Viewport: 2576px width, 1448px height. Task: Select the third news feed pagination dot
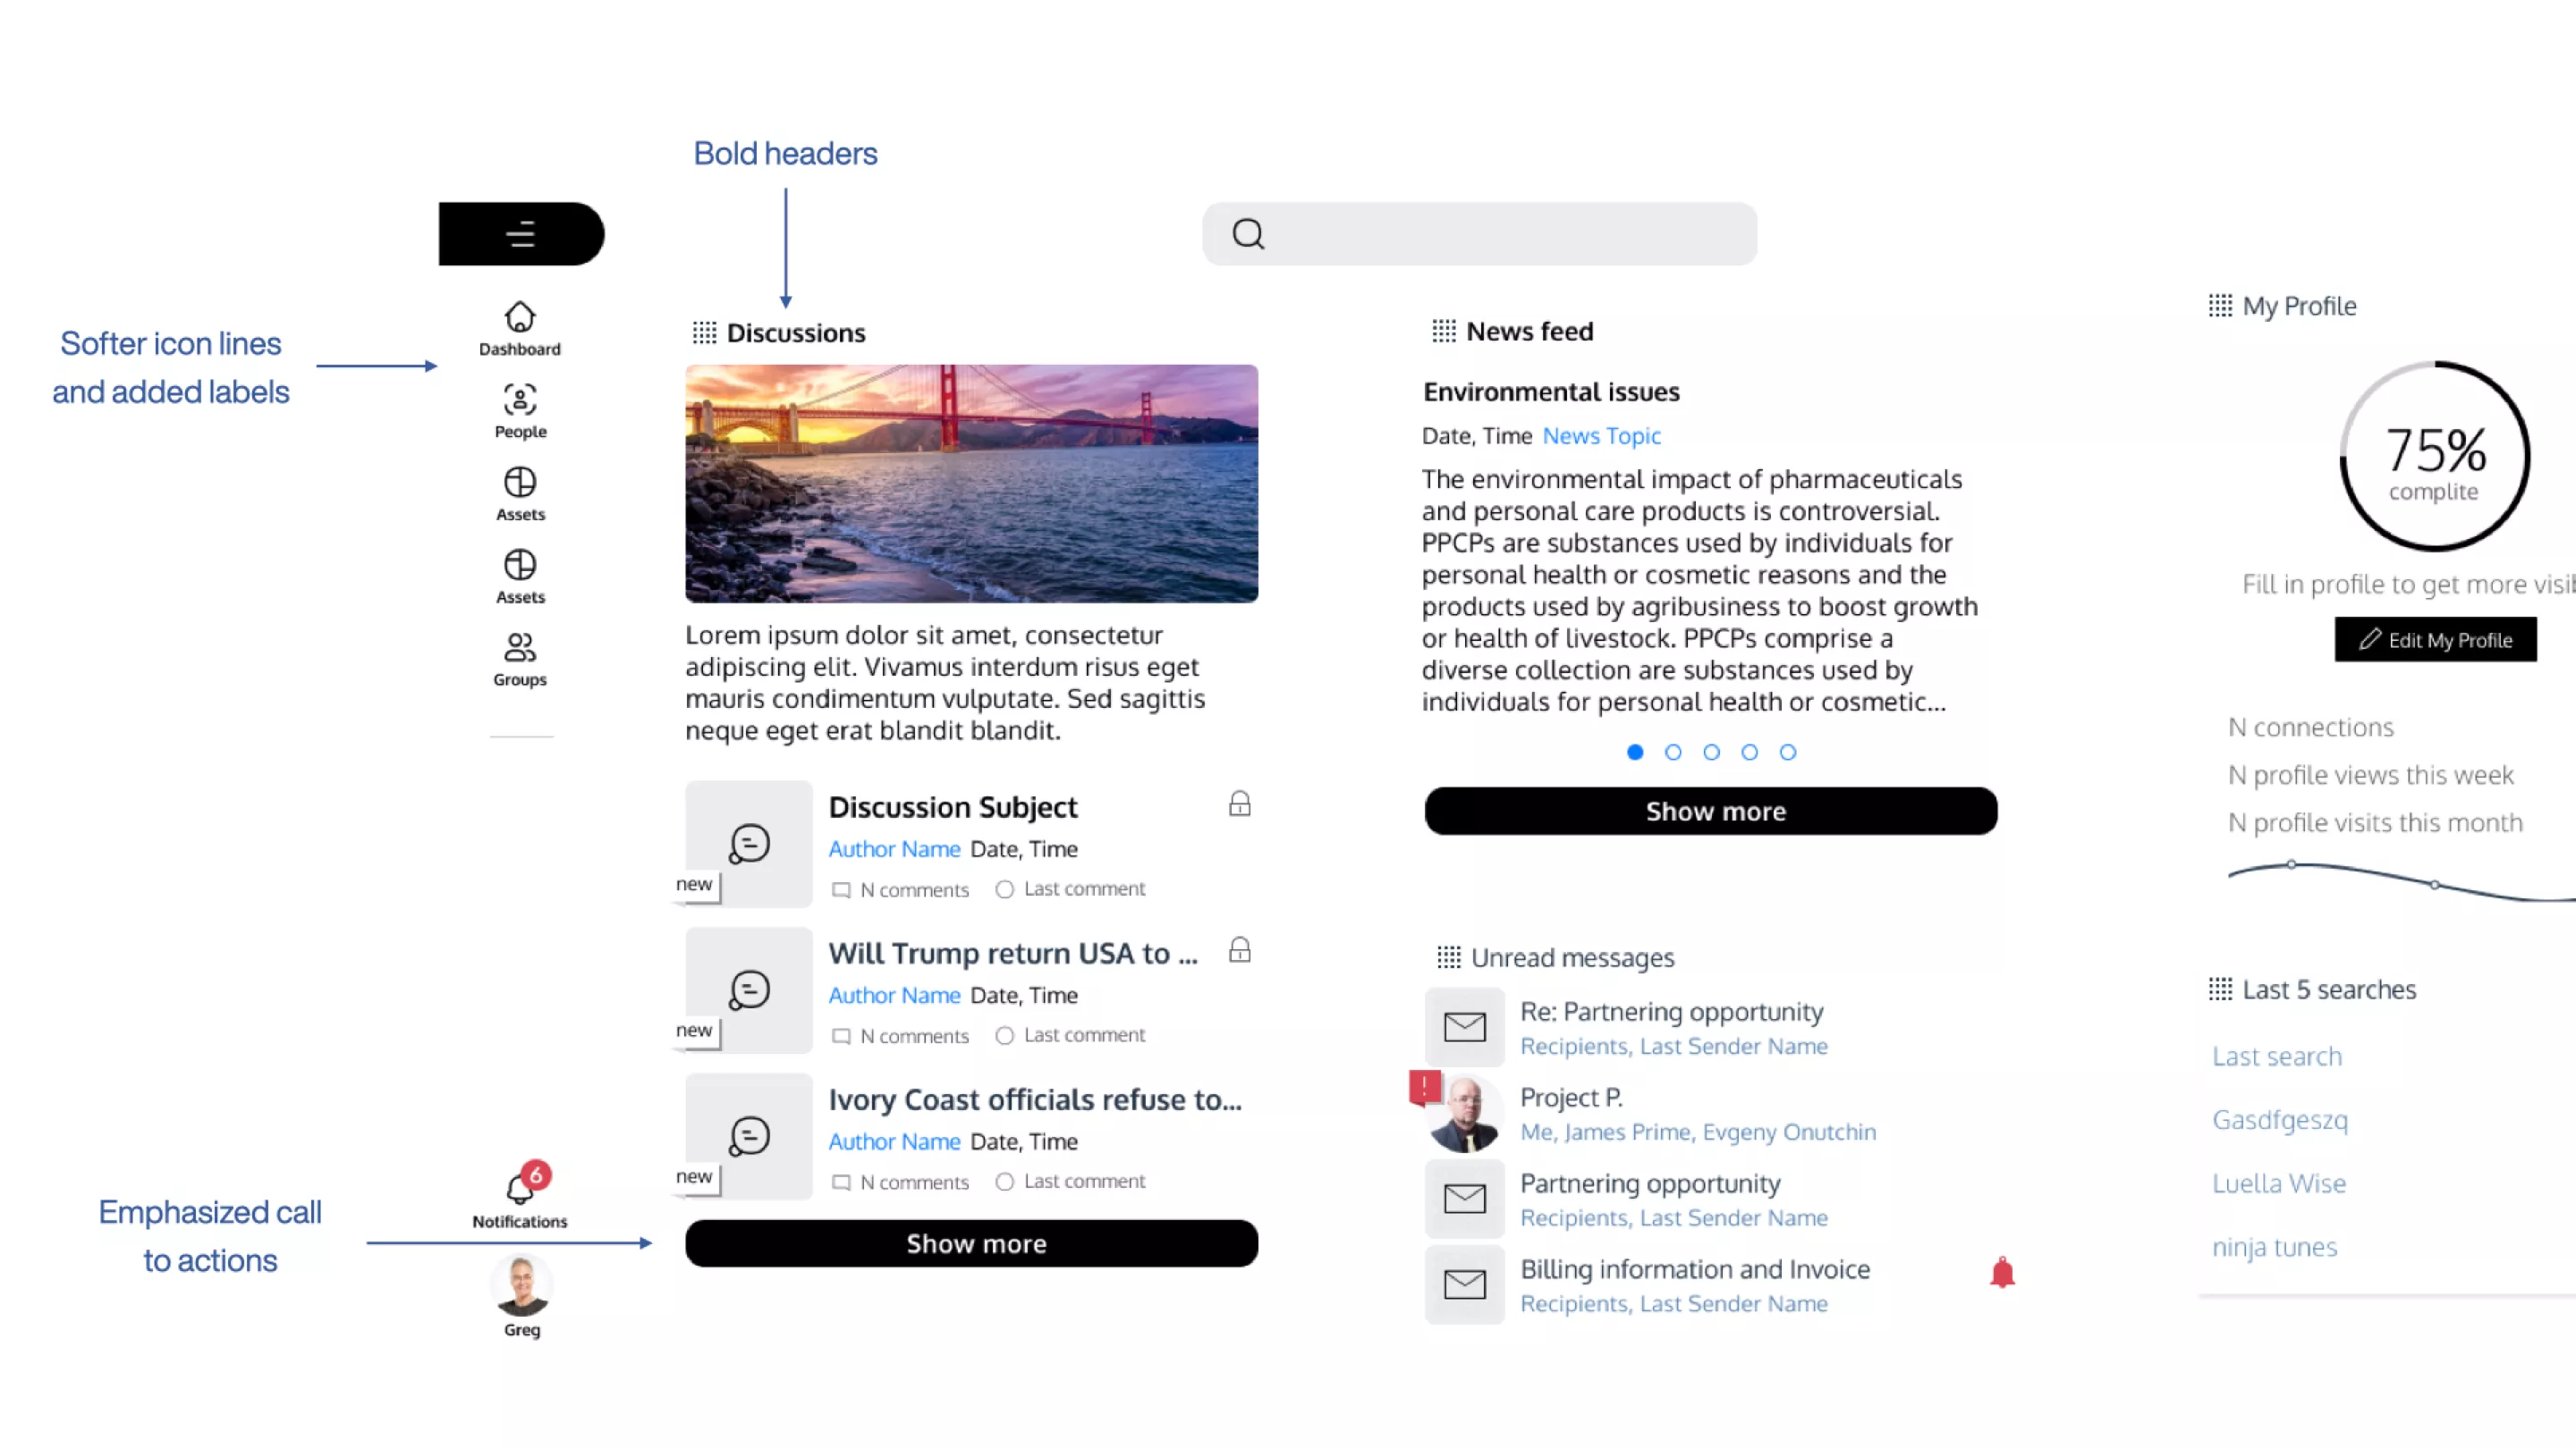coord(1711,752)
